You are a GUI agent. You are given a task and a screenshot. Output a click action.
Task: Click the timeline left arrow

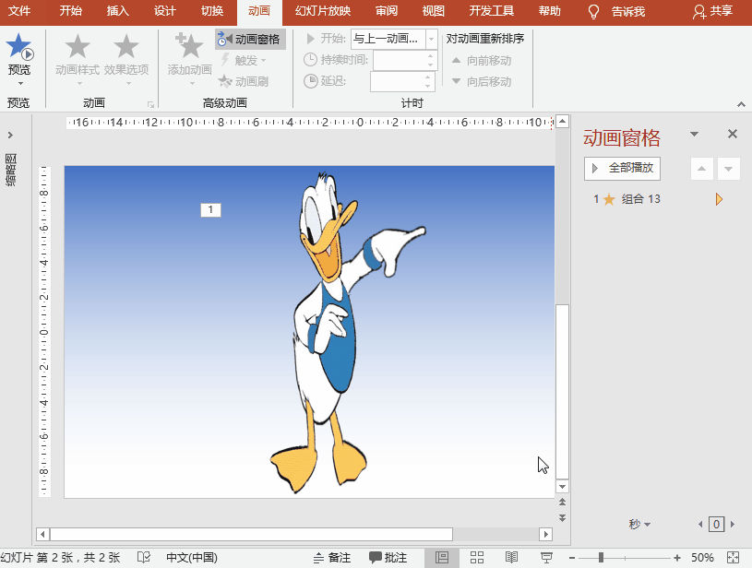(x=700, y=525)
